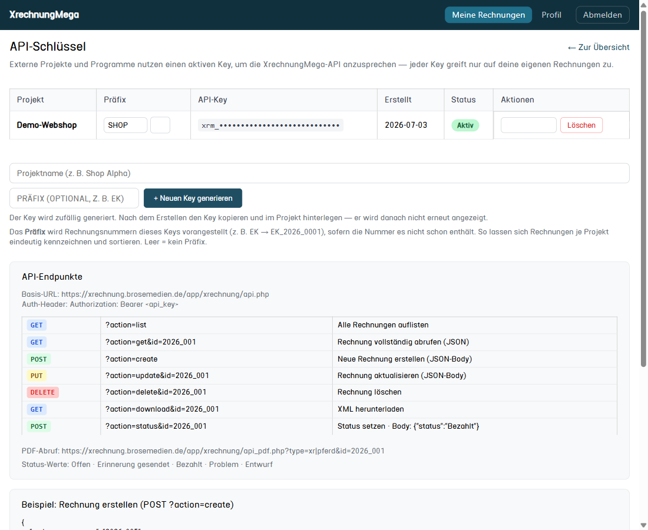Click the 'Alle Rechnungen auflisten' description
Viewport: 648px width, 530px height.
pos(383,325)
